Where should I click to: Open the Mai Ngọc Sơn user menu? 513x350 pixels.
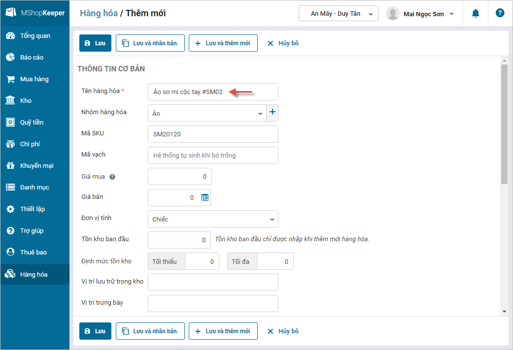pyautogui.click(x=421, y=14)
